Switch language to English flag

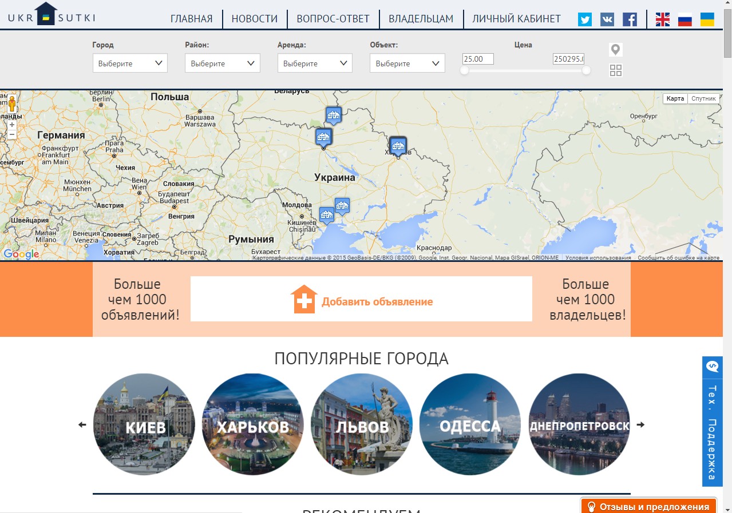pyautogui.click(x=663, y=19)
